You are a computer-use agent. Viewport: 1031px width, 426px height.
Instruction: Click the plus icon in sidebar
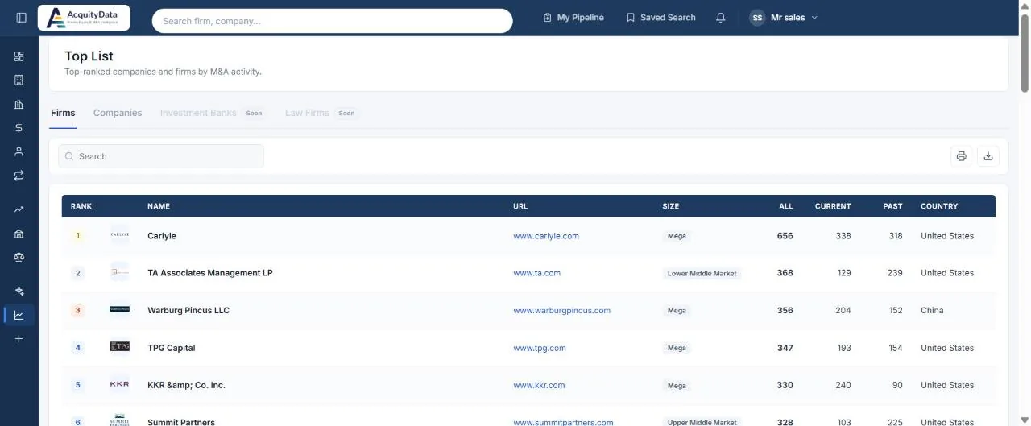pos(19,339)
